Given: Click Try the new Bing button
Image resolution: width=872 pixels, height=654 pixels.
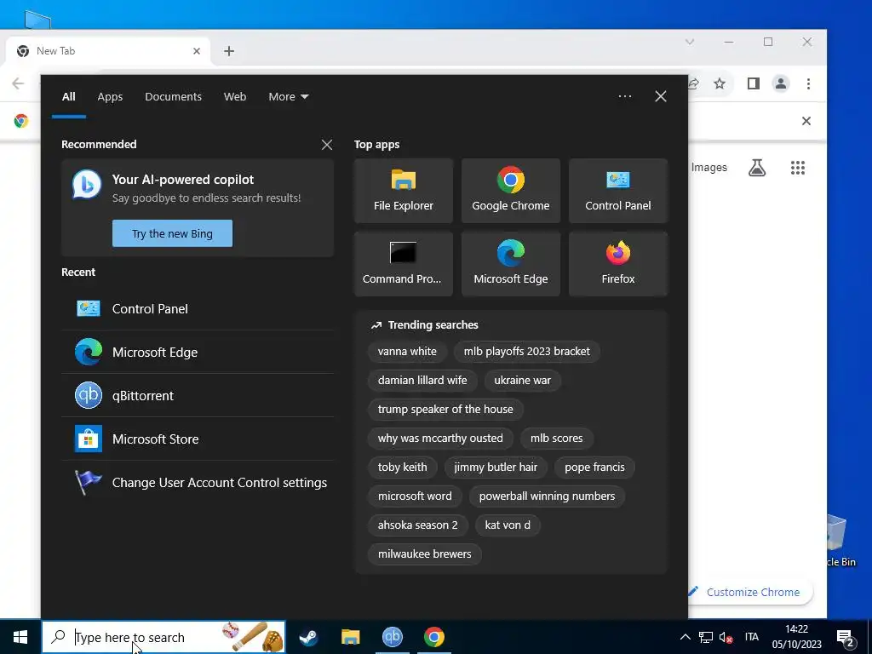Looking at the screenshot, I should 172,233.
